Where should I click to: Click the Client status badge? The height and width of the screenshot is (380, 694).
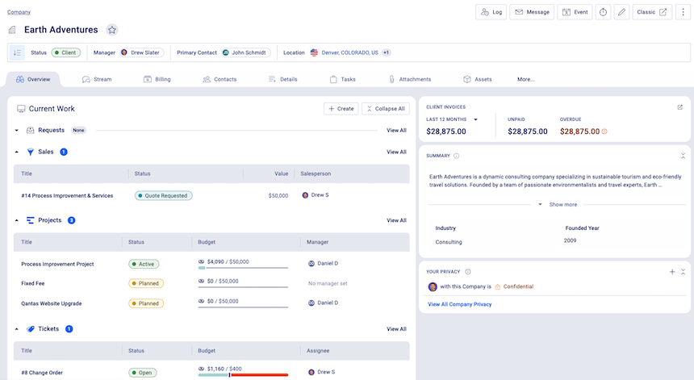(66, 52)
